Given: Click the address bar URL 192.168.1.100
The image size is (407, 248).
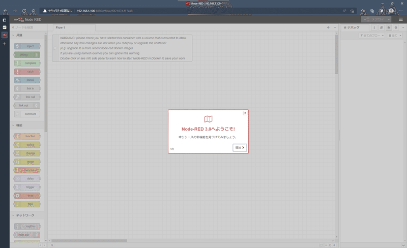Looking at the screenshot, I should click(105, 11).
